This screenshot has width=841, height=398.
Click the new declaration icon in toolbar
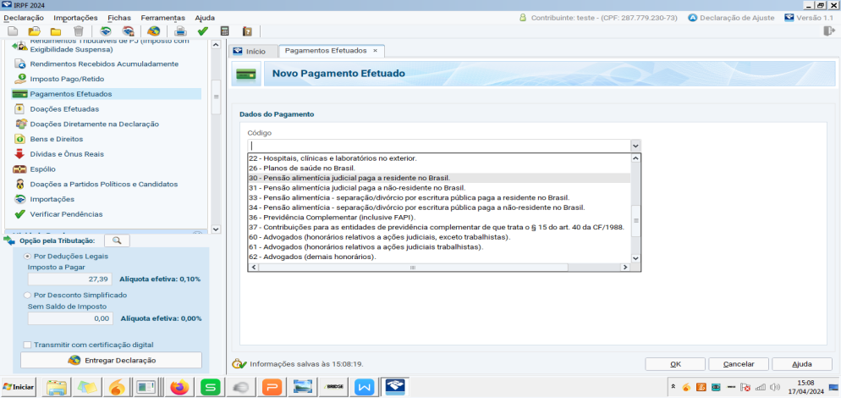(x=13, y=31)
